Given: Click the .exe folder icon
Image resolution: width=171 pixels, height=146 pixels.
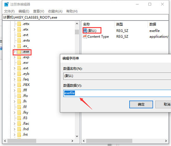Looking at the screenshot, I should pos(19,52).
